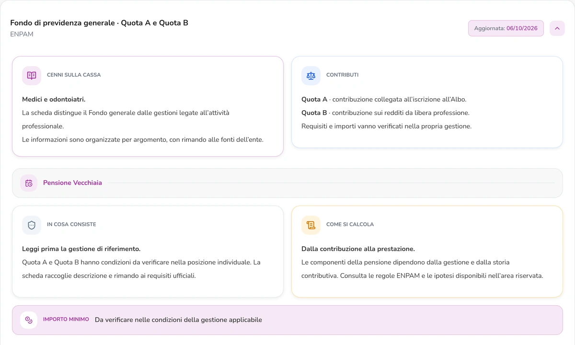
Task: Click the IMPORTO MINIMO label
Action: [x=66, y=320]
